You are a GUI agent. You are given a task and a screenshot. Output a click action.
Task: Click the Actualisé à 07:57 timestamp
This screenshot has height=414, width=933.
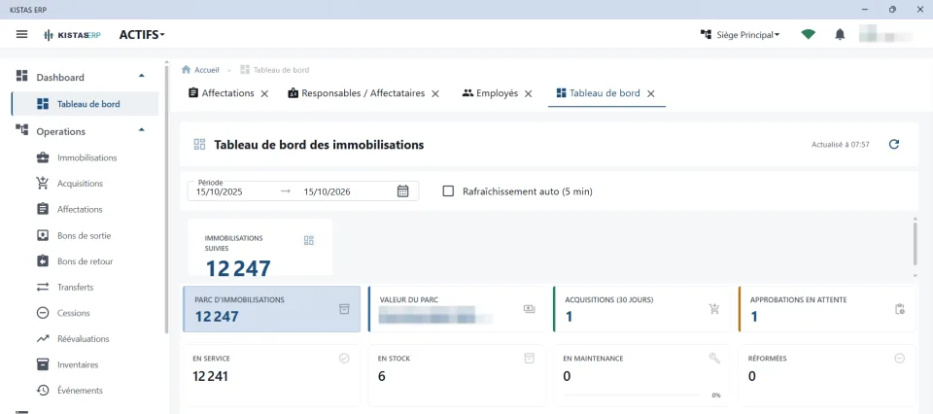[840, 145]
